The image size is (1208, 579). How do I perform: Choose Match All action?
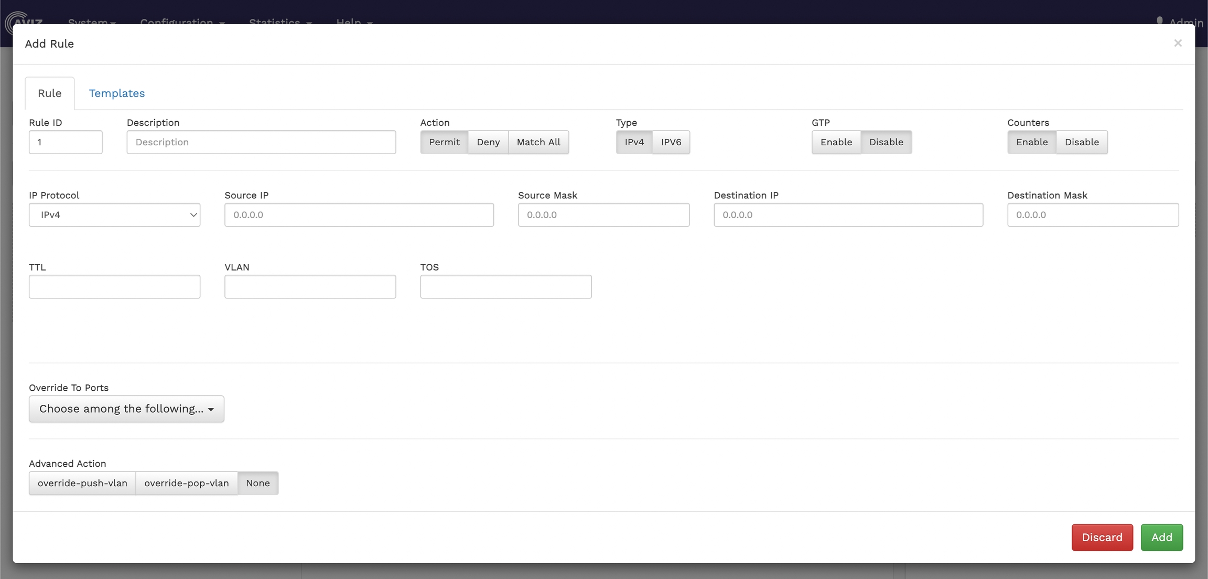(538, 142)
